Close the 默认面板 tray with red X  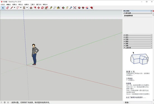pyautogui.click(x=153, y=11)
